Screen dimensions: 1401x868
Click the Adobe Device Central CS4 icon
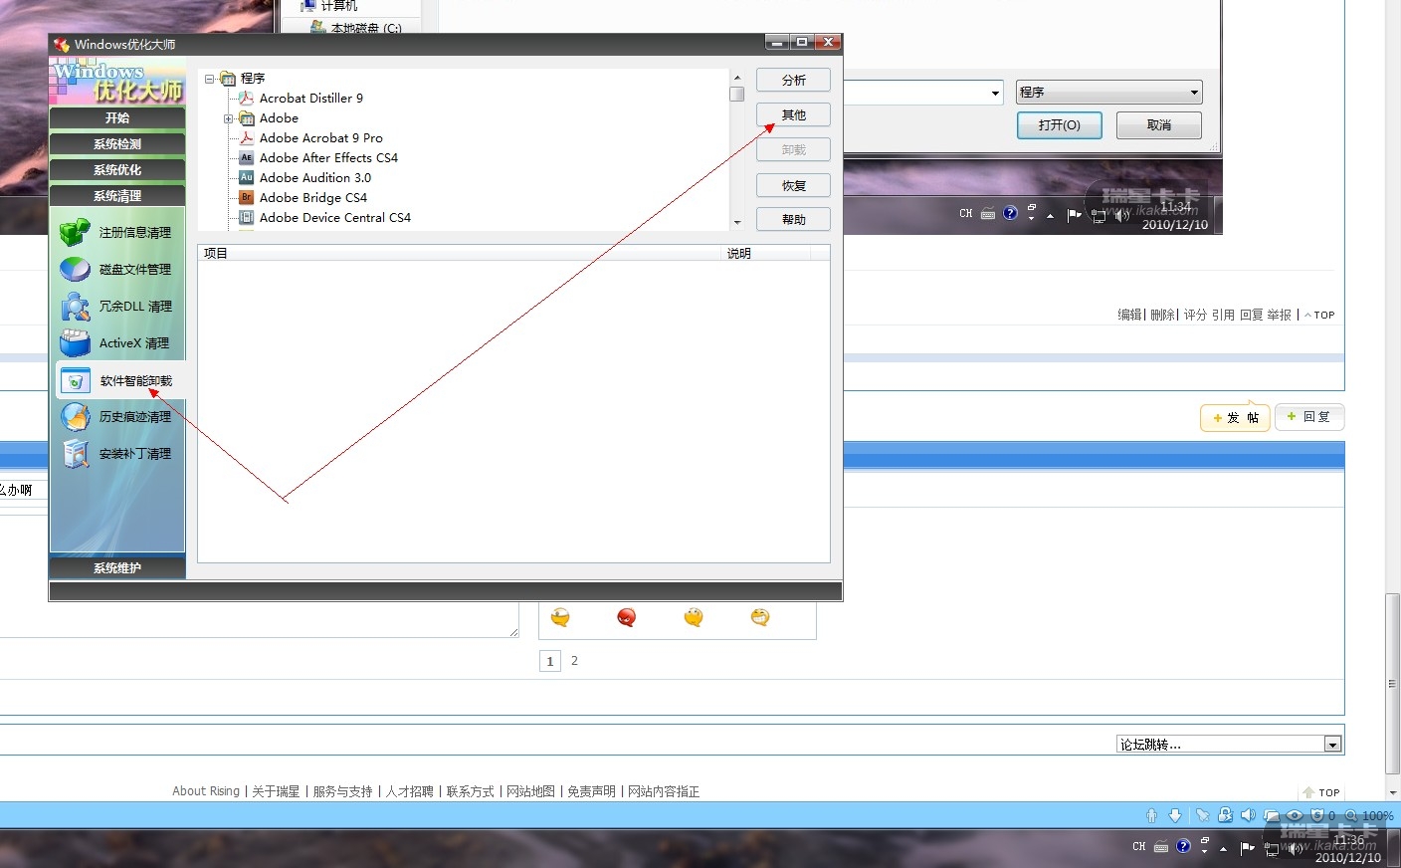[247, 218]
